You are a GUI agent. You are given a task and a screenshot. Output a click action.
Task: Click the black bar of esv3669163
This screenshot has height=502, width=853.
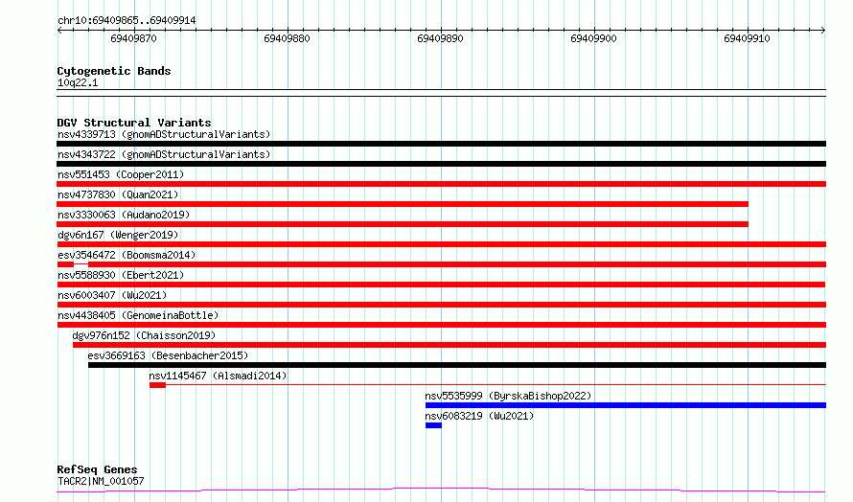457,365
